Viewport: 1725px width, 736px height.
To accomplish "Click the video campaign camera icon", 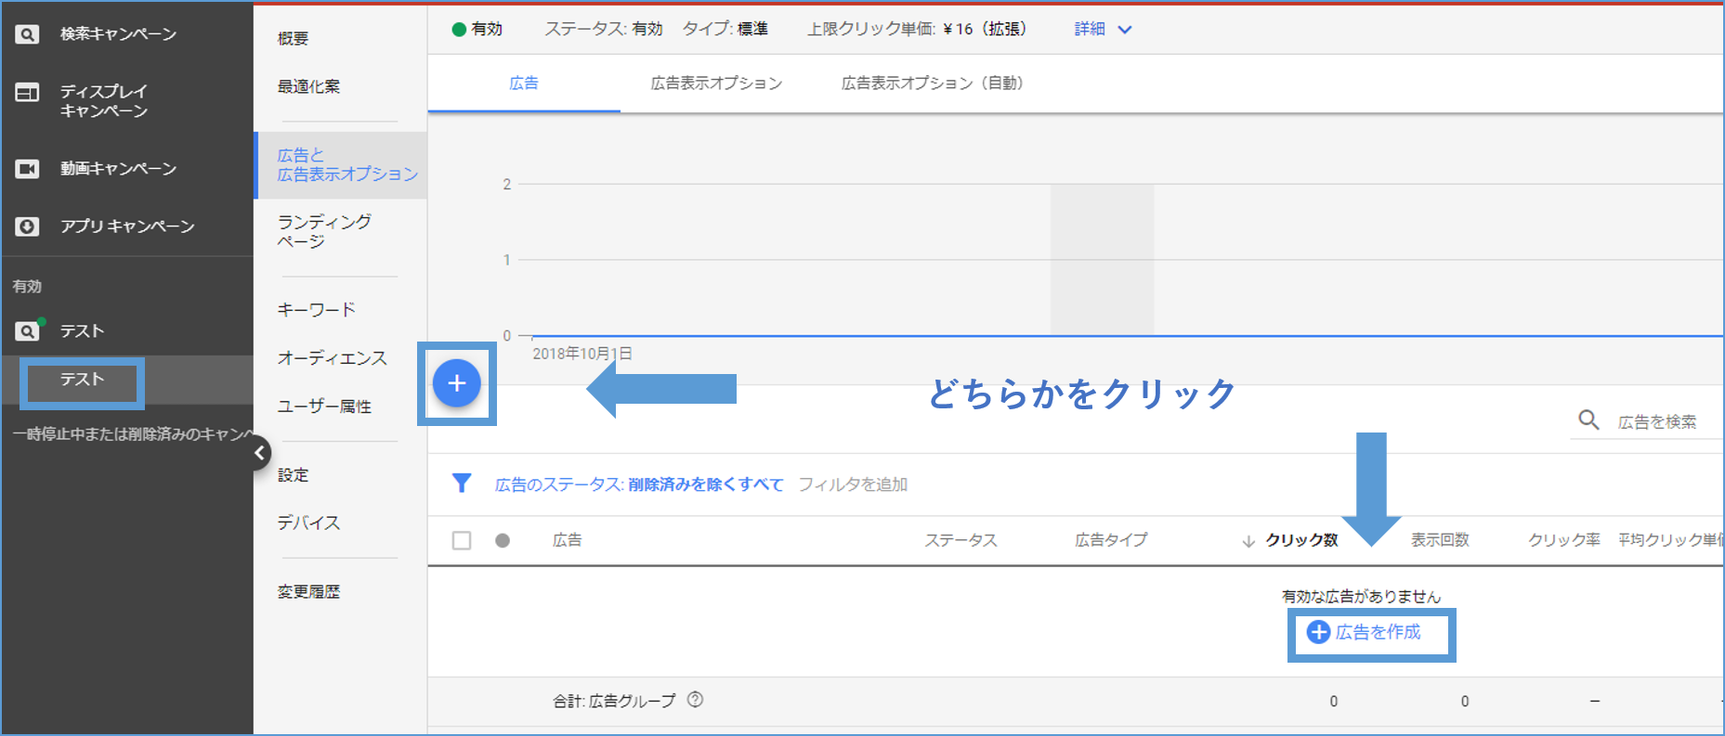I will click(27, 169).
